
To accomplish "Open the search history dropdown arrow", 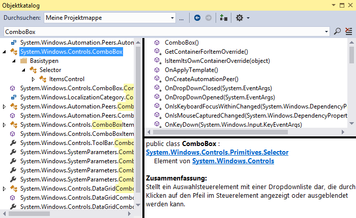I will coord(327,31).
